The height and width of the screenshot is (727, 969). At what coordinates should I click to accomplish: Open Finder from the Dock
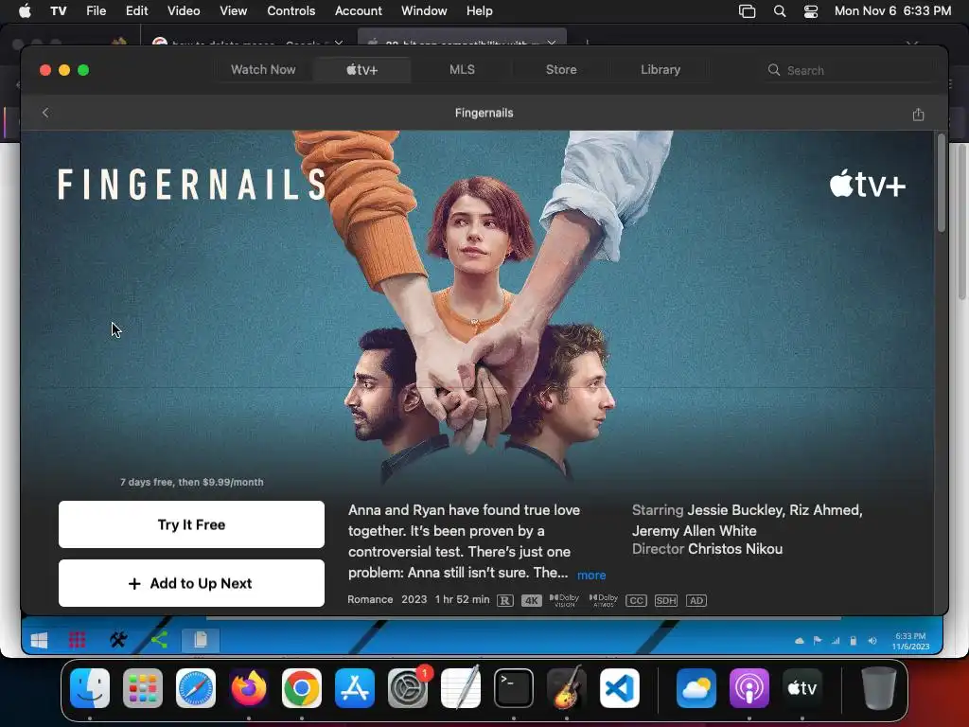(90, 688)
